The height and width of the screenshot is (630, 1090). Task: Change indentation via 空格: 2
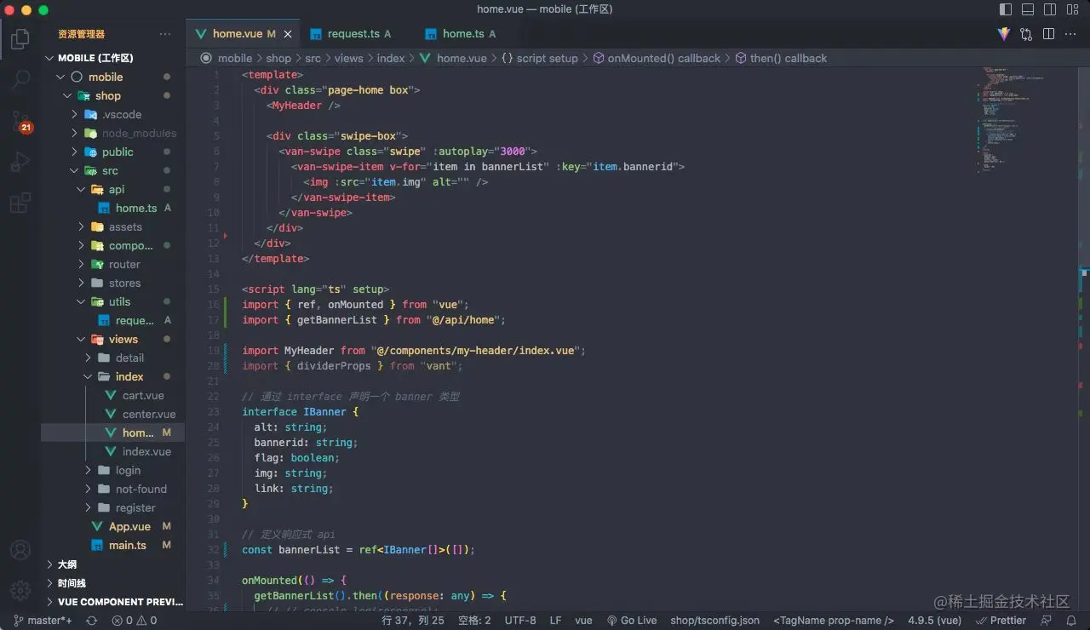[x=474, y=621]
